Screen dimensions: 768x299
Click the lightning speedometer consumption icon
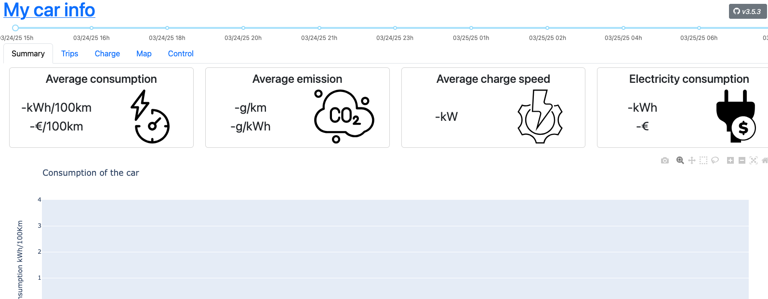(x=150, y=117)
